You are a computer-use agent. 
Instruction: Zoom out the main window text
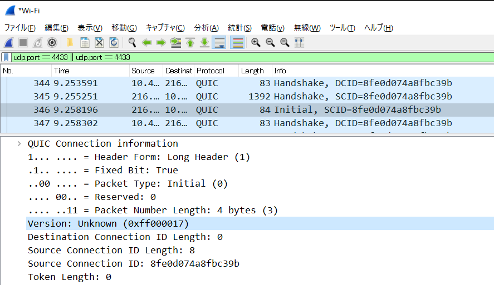270,42
